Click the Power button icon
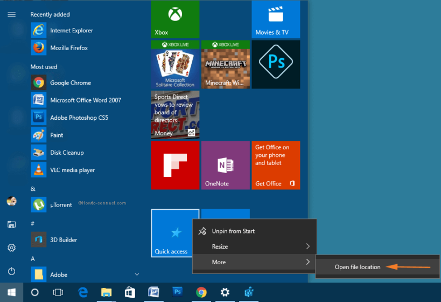This screenshot has width=441, height=302. 11,271
